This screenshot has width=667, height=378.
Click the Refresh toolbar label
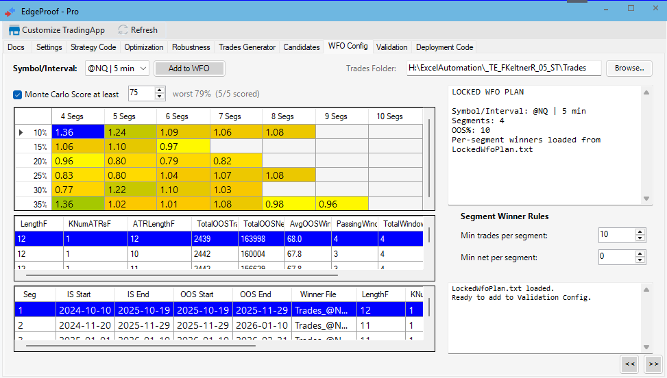[144, 30]
